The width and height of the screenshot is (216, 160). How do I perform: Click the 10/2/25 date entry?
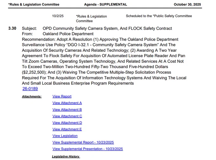coord(58,16)
